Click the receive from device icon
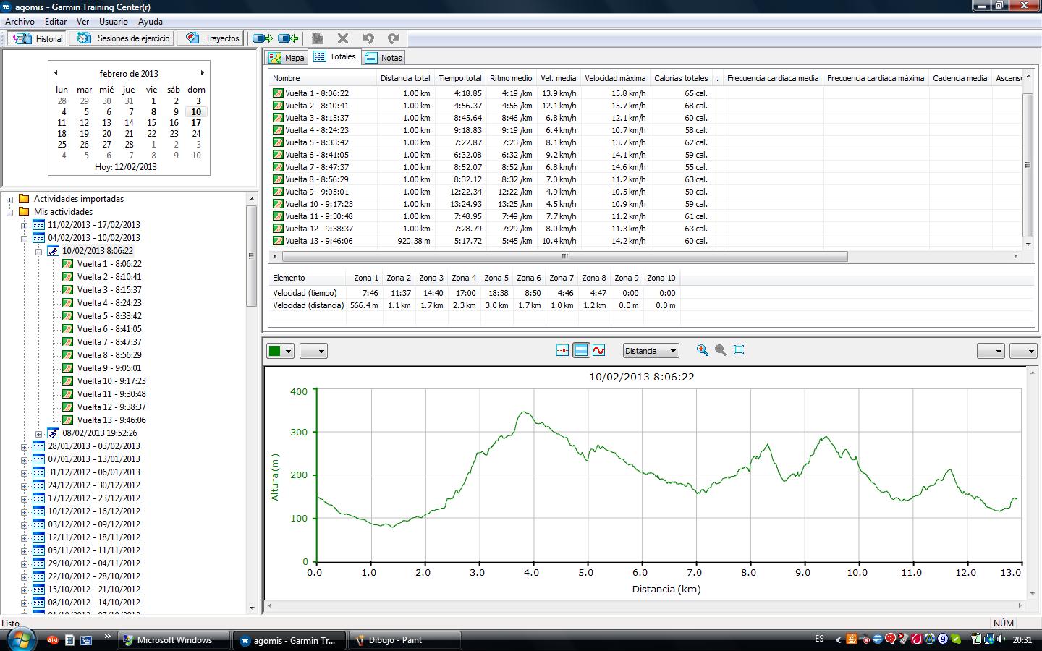 pyautogui.click(x=288, y=38)
